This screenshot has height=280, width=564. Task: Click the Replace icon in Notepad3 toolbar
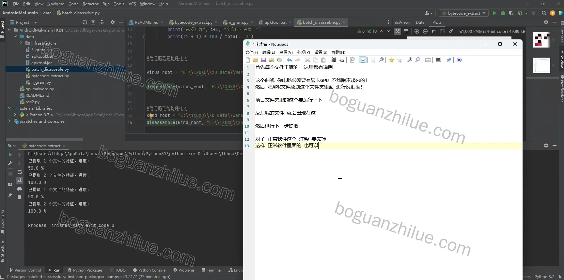342,60
